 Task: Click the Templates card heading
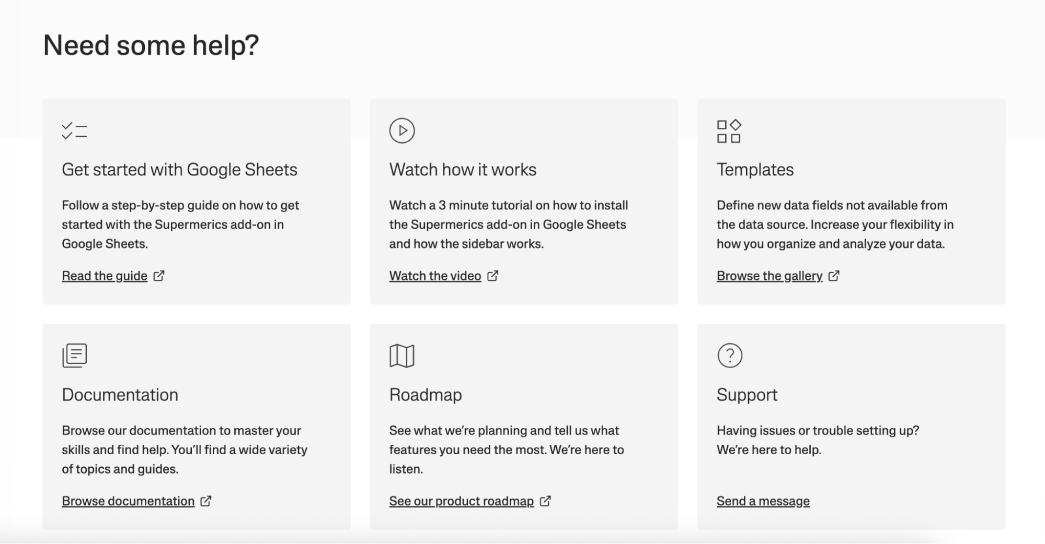755,169
